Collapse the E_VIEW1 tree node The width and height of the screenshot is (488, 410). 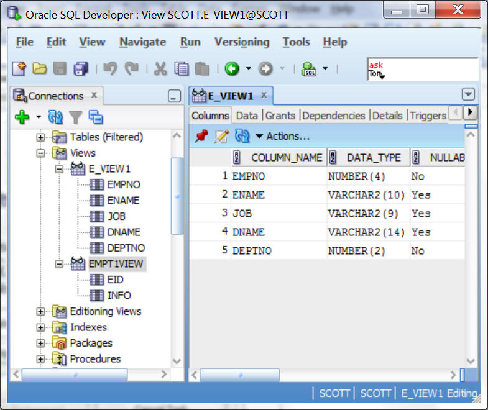(59, 169)
